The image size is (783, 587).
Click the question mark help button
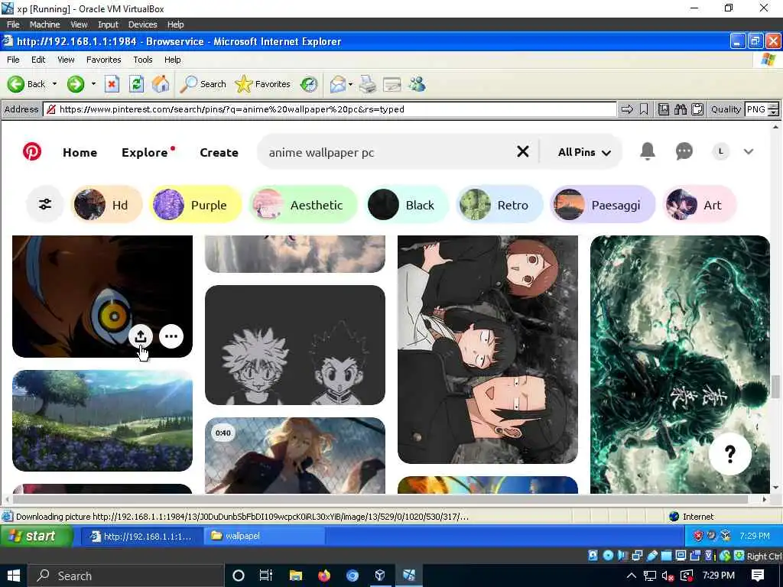click(729, 454)
